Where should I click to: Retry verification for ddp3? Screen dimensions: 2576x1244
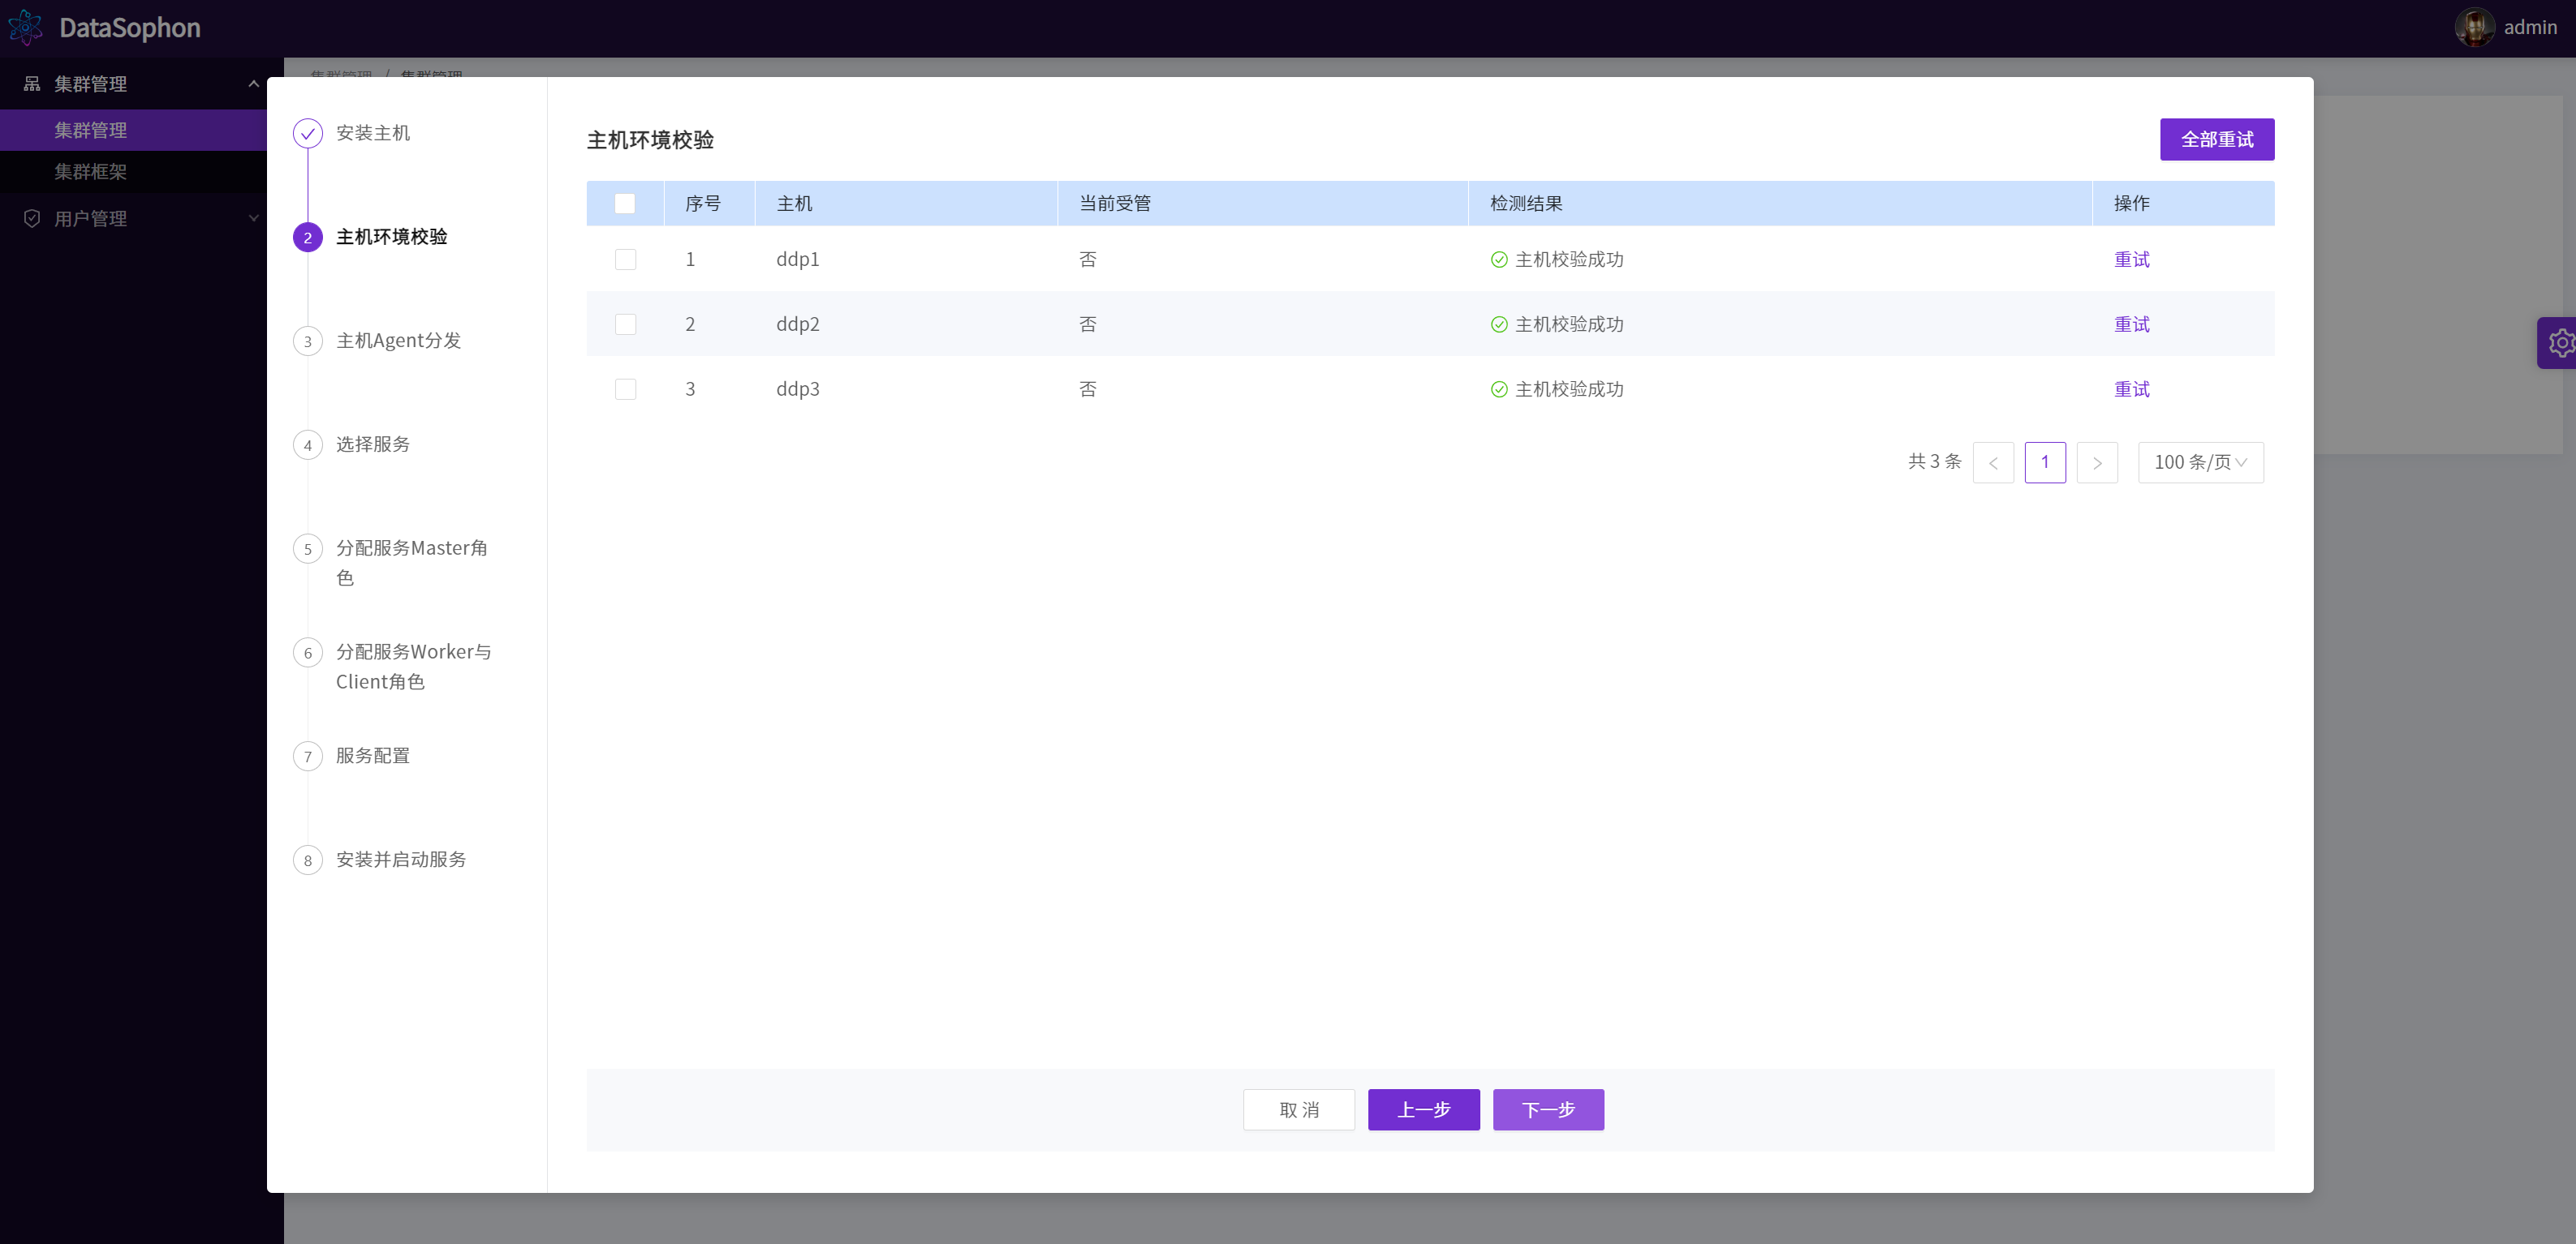coord(2132,390)
